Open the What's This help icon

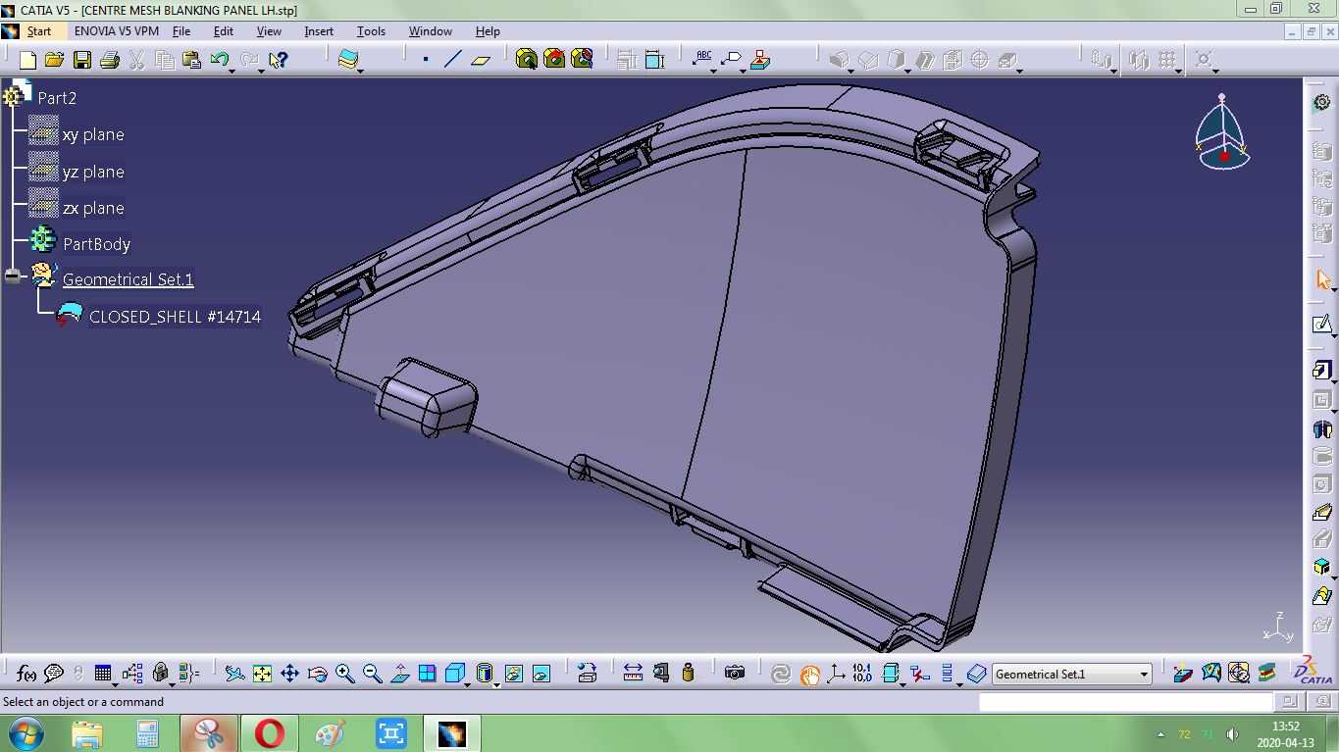tap(279, 60)
